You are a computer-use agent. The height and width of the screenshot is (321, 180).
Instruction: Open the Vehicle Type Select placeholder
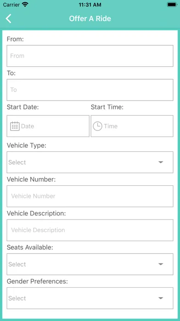[17, 162]
